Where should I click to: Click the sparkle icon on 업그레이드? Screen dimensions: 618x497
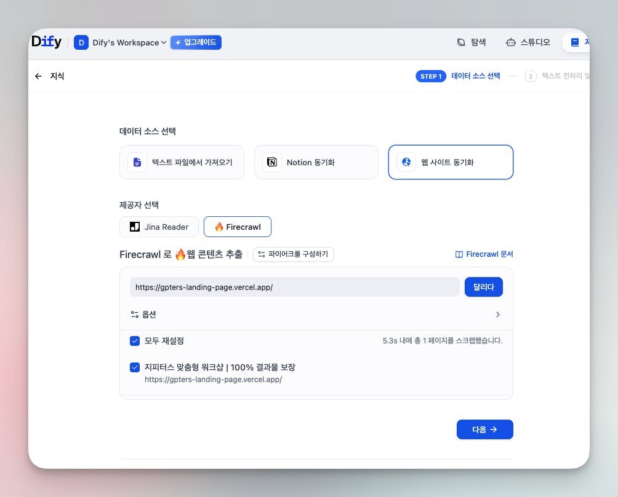178,42
